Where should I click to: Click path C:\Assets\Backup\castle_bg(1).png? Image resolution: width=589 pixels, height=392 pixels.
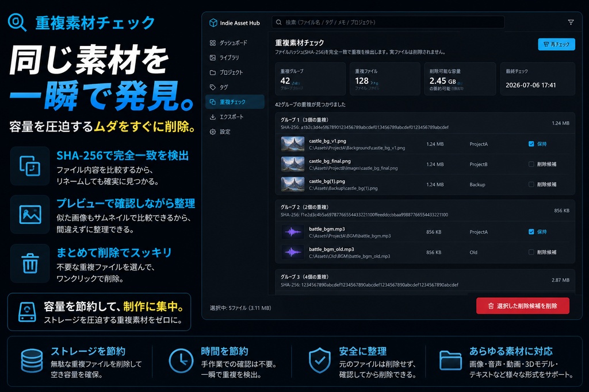point(343,188)
